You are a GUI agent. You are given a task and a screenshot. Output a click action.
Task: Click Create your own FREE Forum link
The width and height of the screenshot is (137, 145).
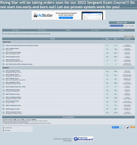coord(63,139)
